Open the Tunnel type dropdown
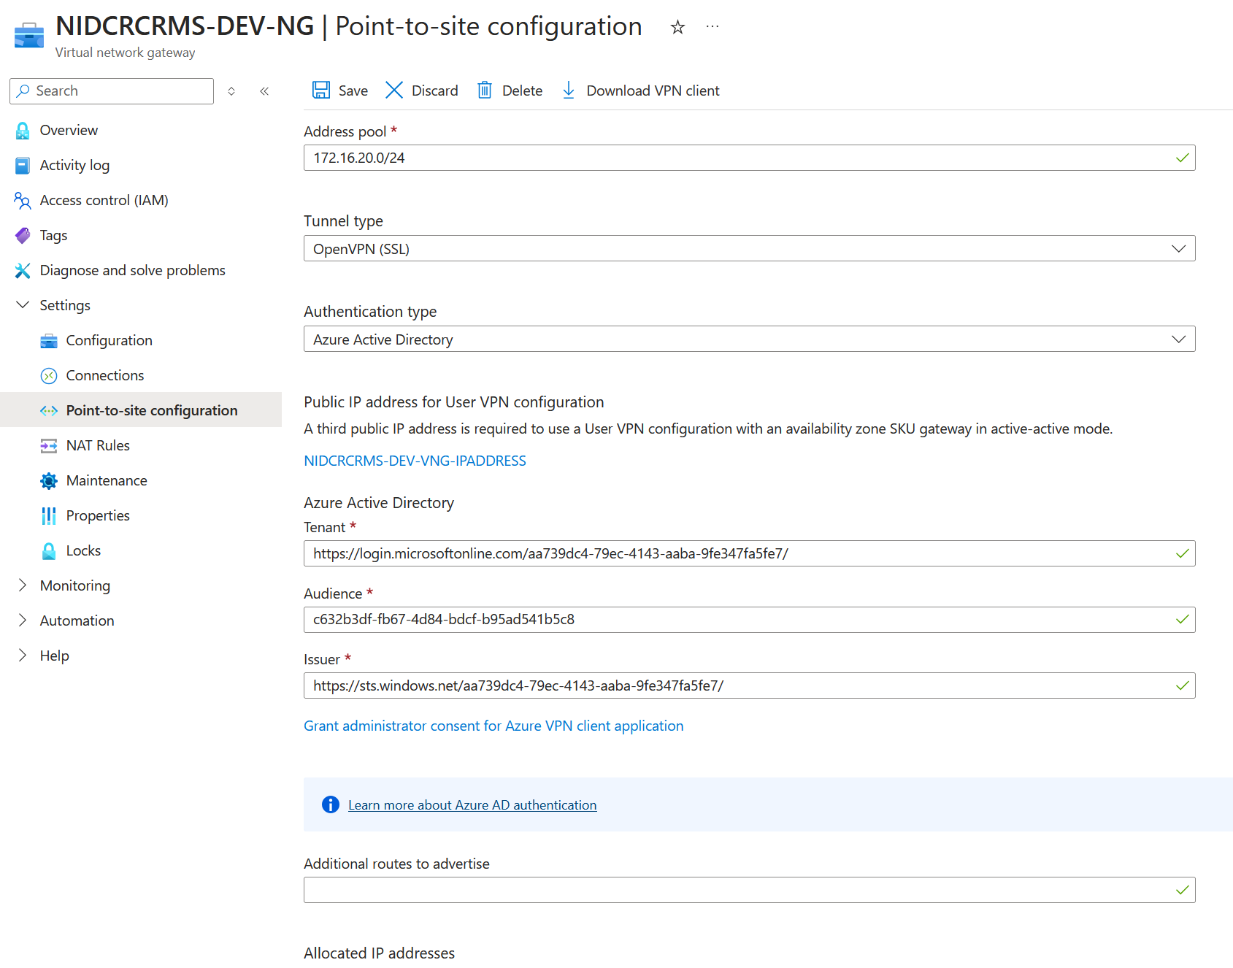 pyautogui.click(x=749, y=248)
